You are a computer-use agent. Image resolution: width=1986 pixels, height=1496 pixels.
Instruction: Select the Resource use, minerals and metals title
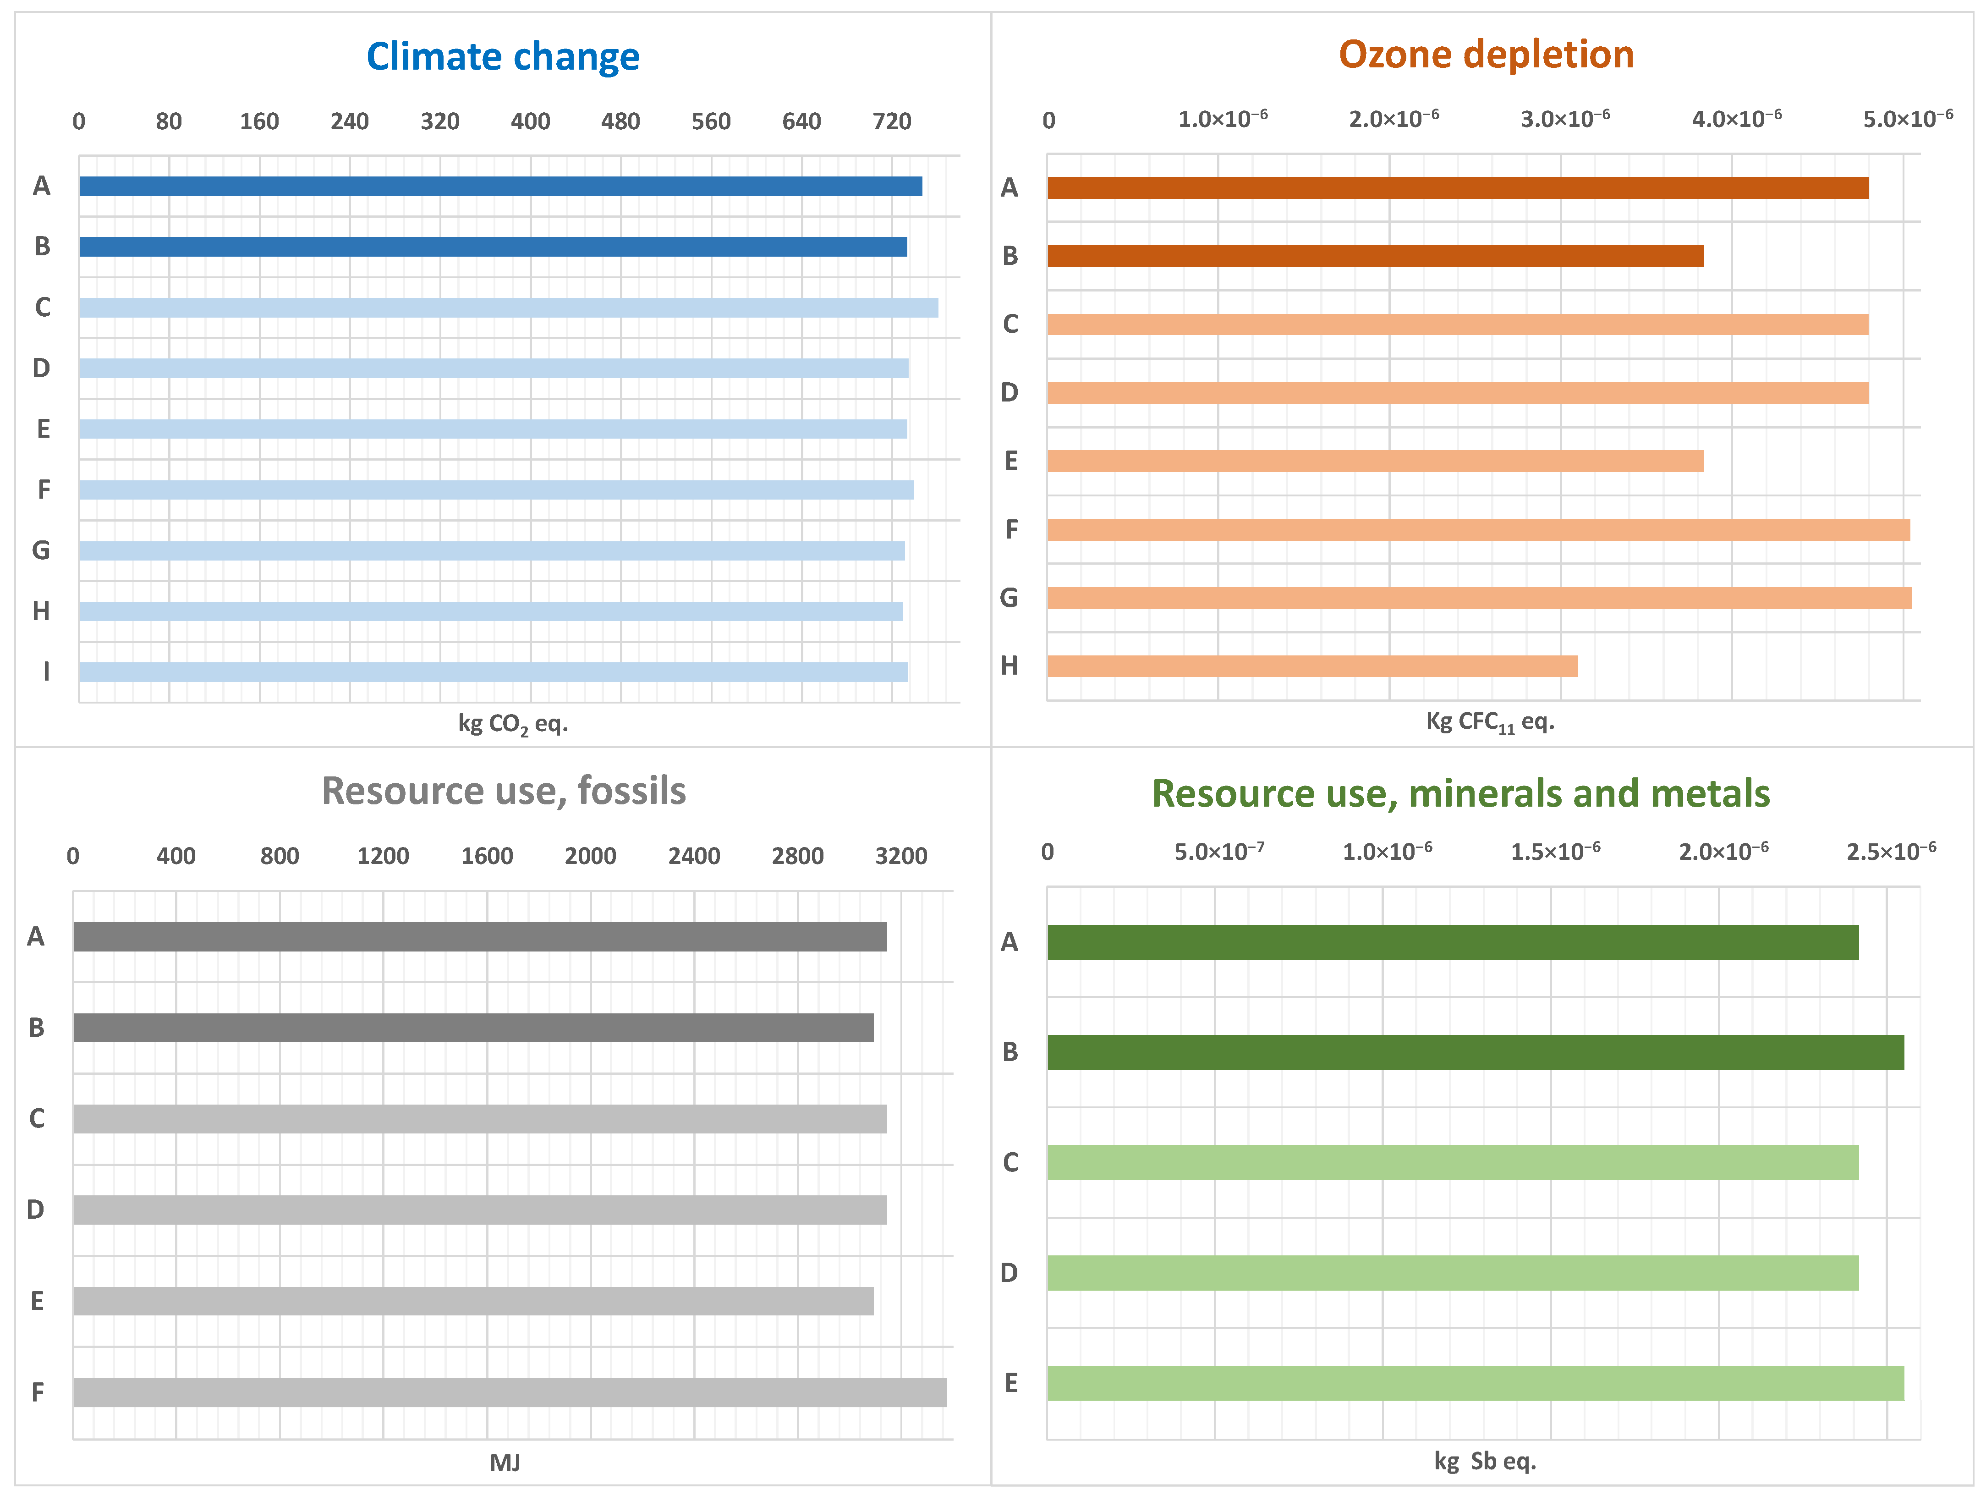click(1461, 794)
